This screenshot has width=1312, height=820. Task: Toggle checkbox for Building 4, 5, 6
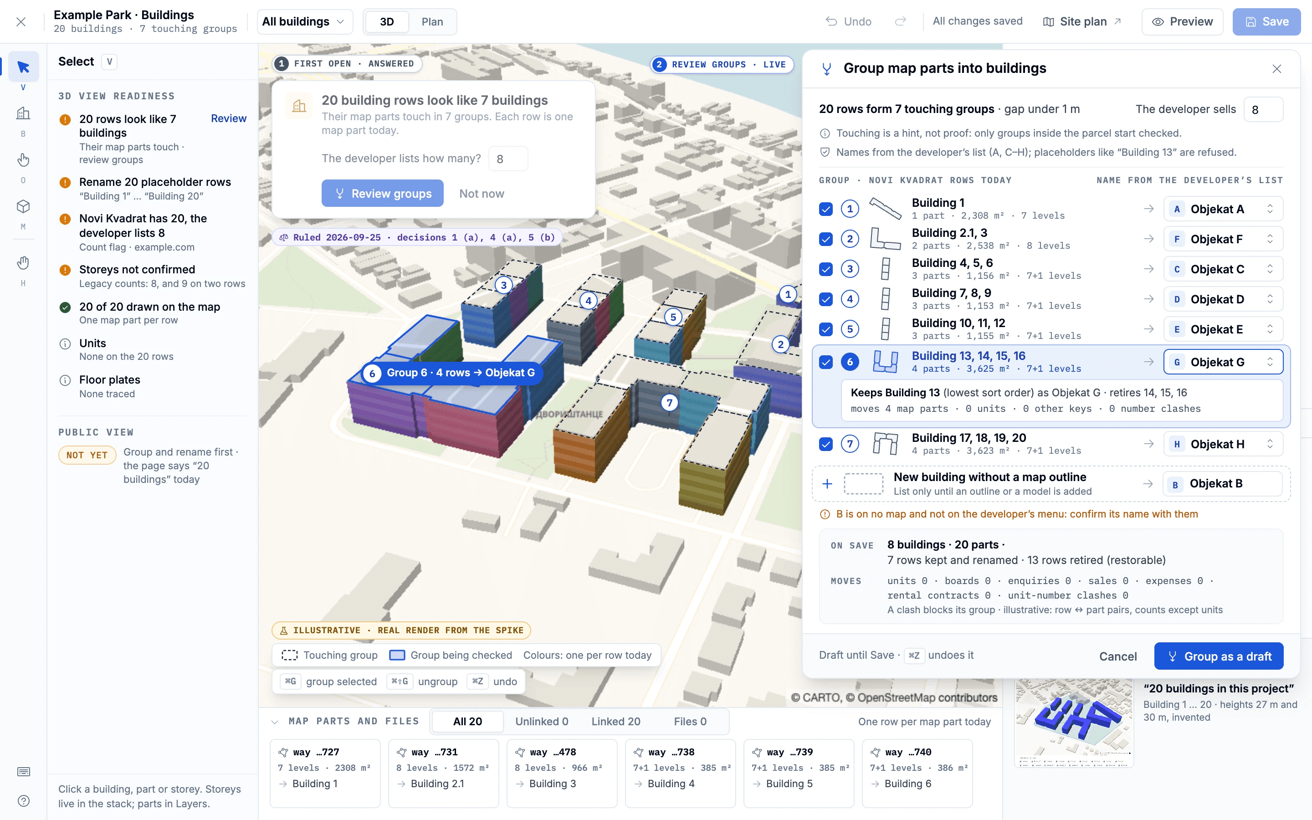(x=825, y=269)
